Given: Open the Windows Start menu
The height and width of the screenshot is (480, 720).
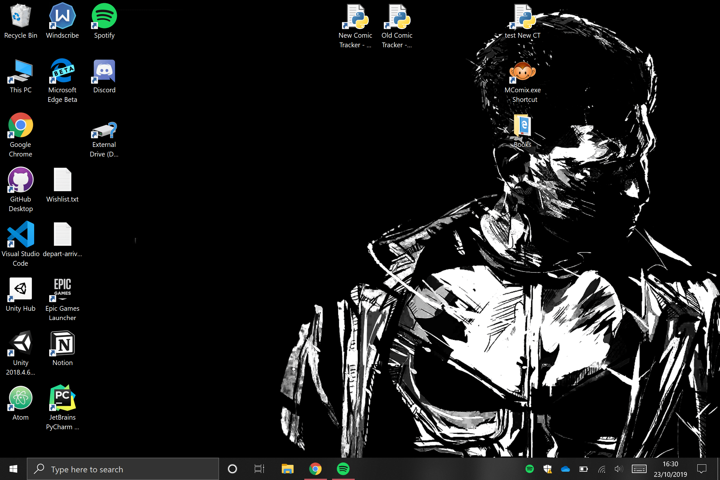Looking at the screenshot, I should pyautogui.click(x=13, y=469).
